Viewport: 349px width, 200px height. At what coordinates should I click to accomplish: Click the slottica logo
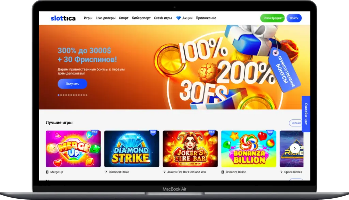(63, 18)
